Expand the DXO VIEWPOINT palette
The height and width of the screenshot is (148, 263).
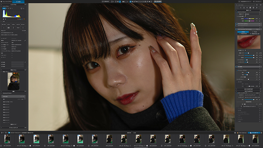click(x=249, y=89)
